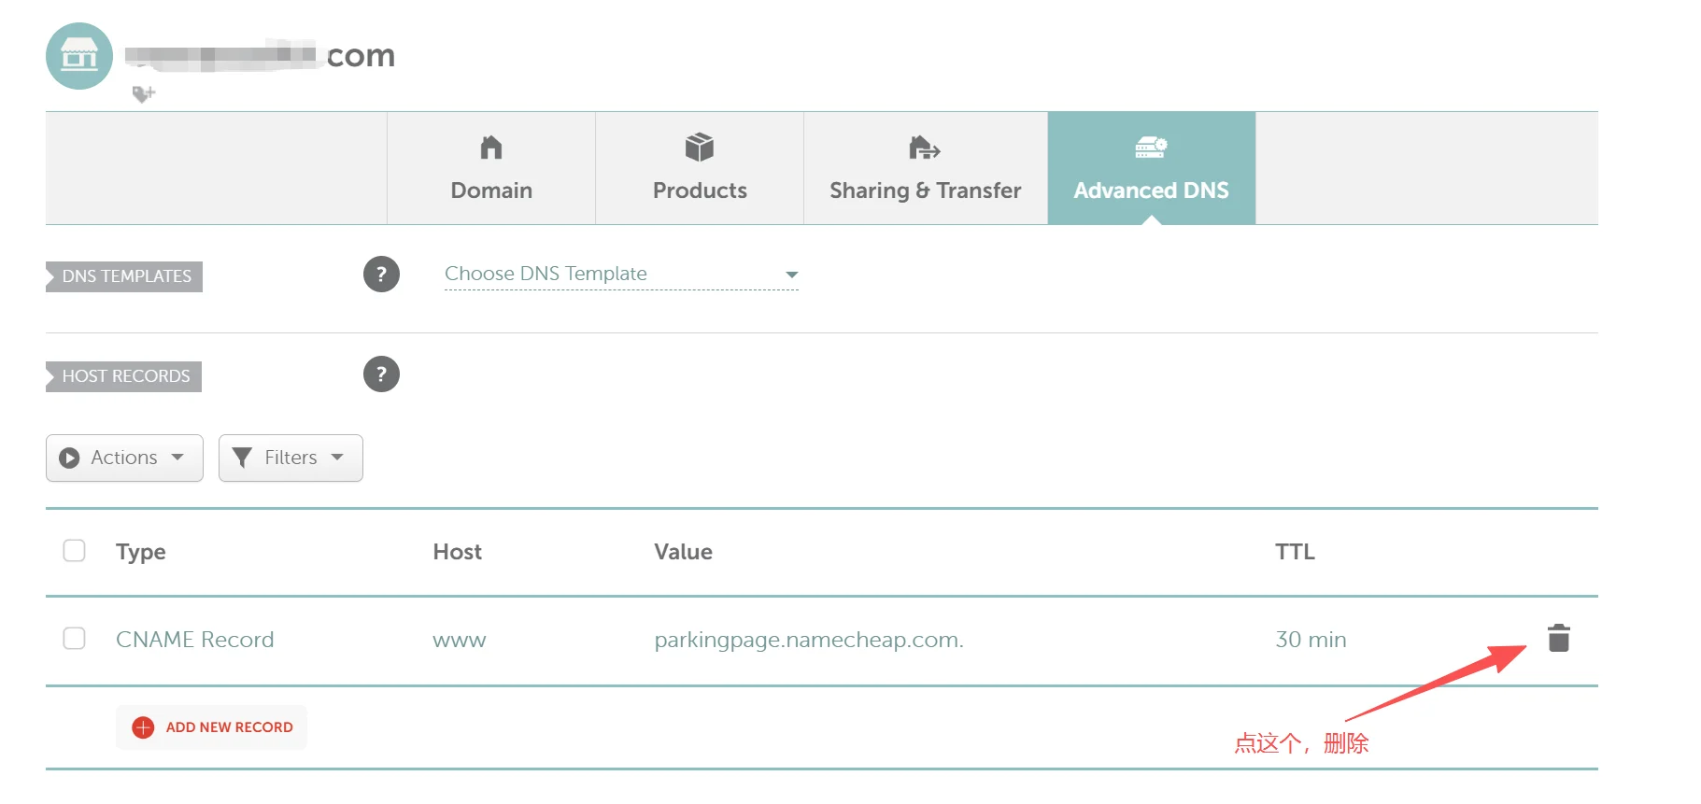Click the TTL column header
Image resolution: width=1701 pixels, height=804 pixels.
click(x=1295, y=552)
